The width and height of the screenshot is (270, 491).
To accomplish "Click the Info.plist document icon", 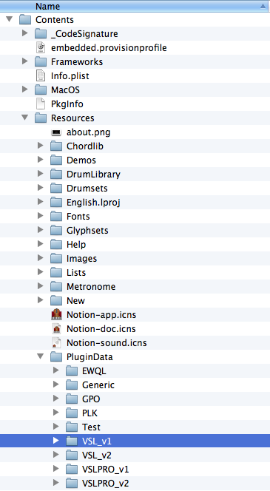I will (x=41, y=75).
